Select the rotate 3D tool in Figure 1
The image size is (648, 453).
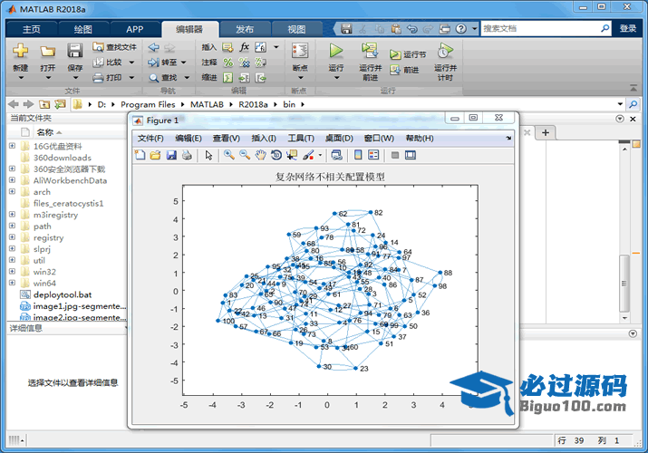tap(276, 155)
